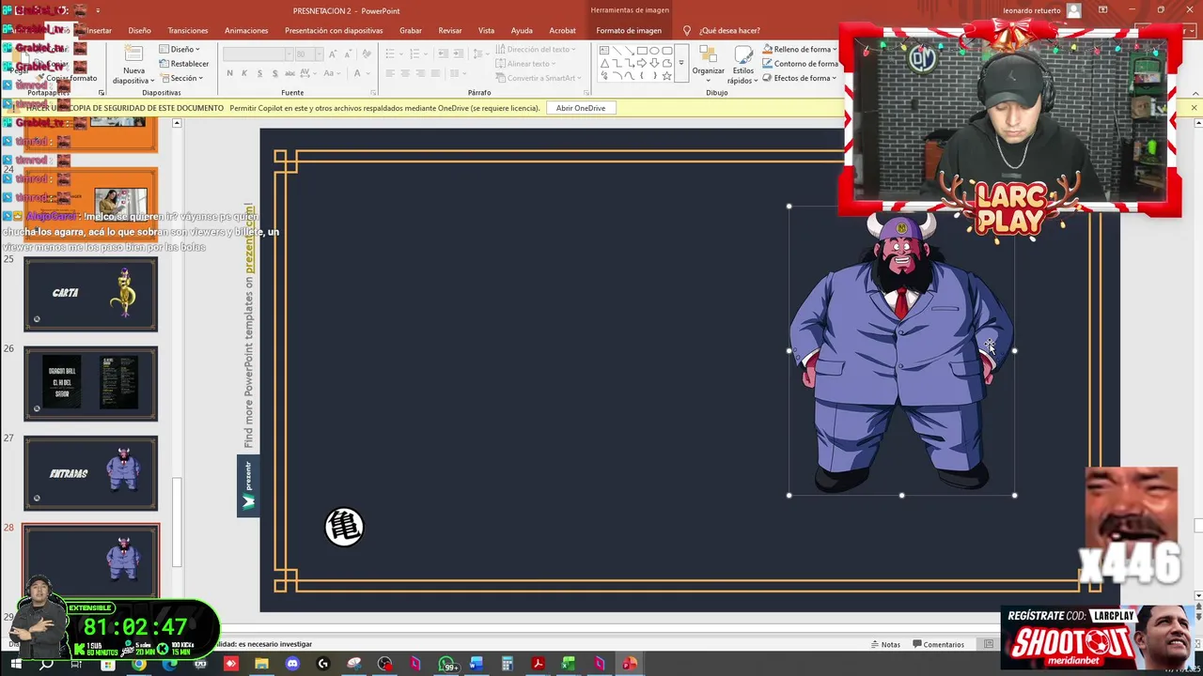The image size is (1203, 676).
Task: Expand the Diseño layout dropdown
Action: tap(180, 49)
